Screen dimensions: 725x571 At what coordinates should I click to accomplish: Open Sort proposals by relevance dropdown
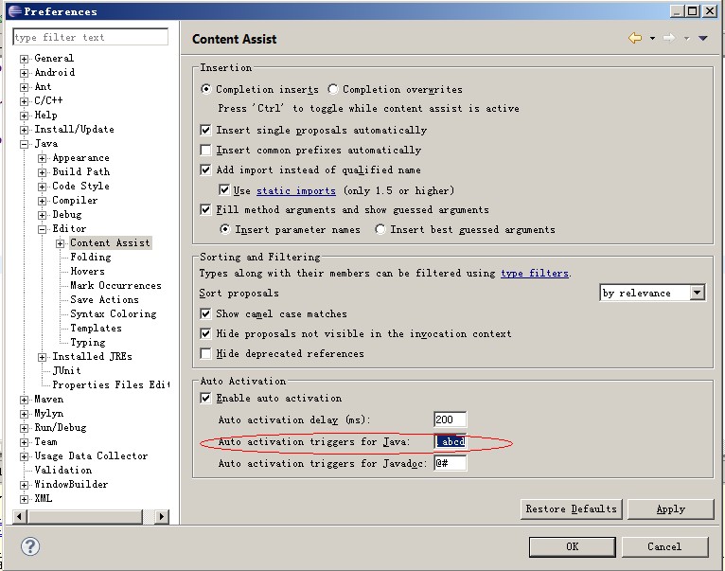(x=652, y=293)
